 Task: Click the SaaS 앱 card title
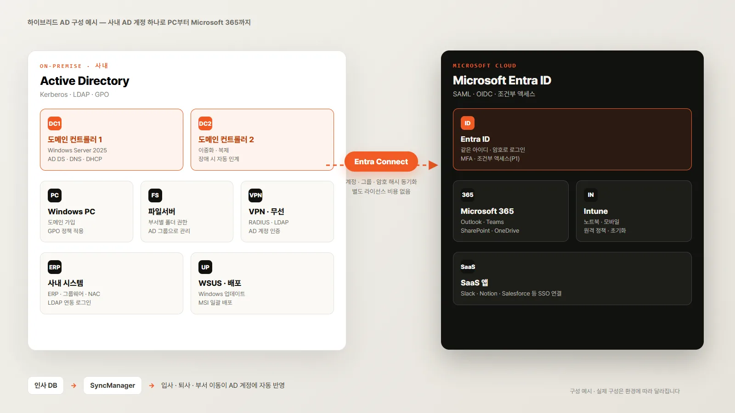tap(475, 283)
